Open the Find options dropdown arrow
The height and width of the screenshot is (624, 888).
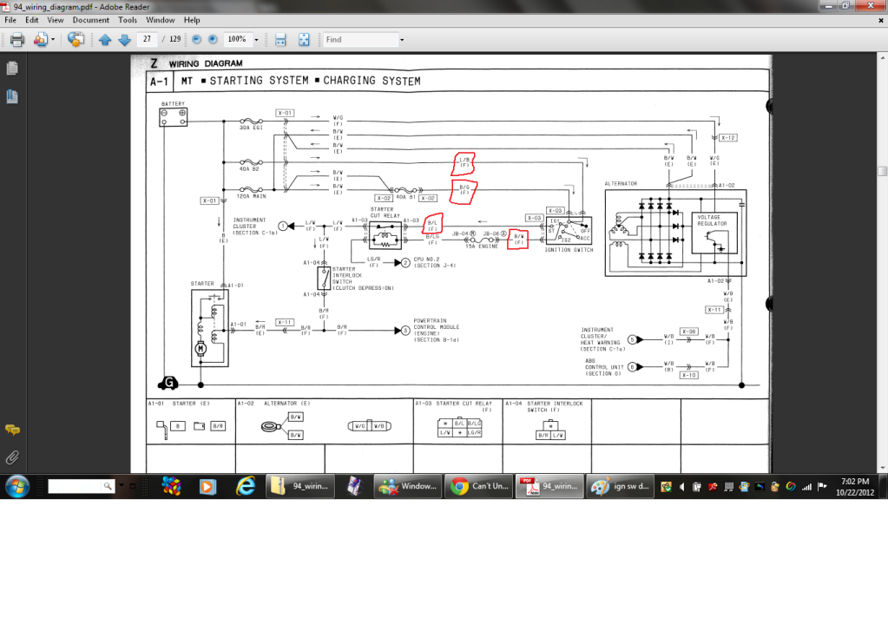[x=402, y=40]
